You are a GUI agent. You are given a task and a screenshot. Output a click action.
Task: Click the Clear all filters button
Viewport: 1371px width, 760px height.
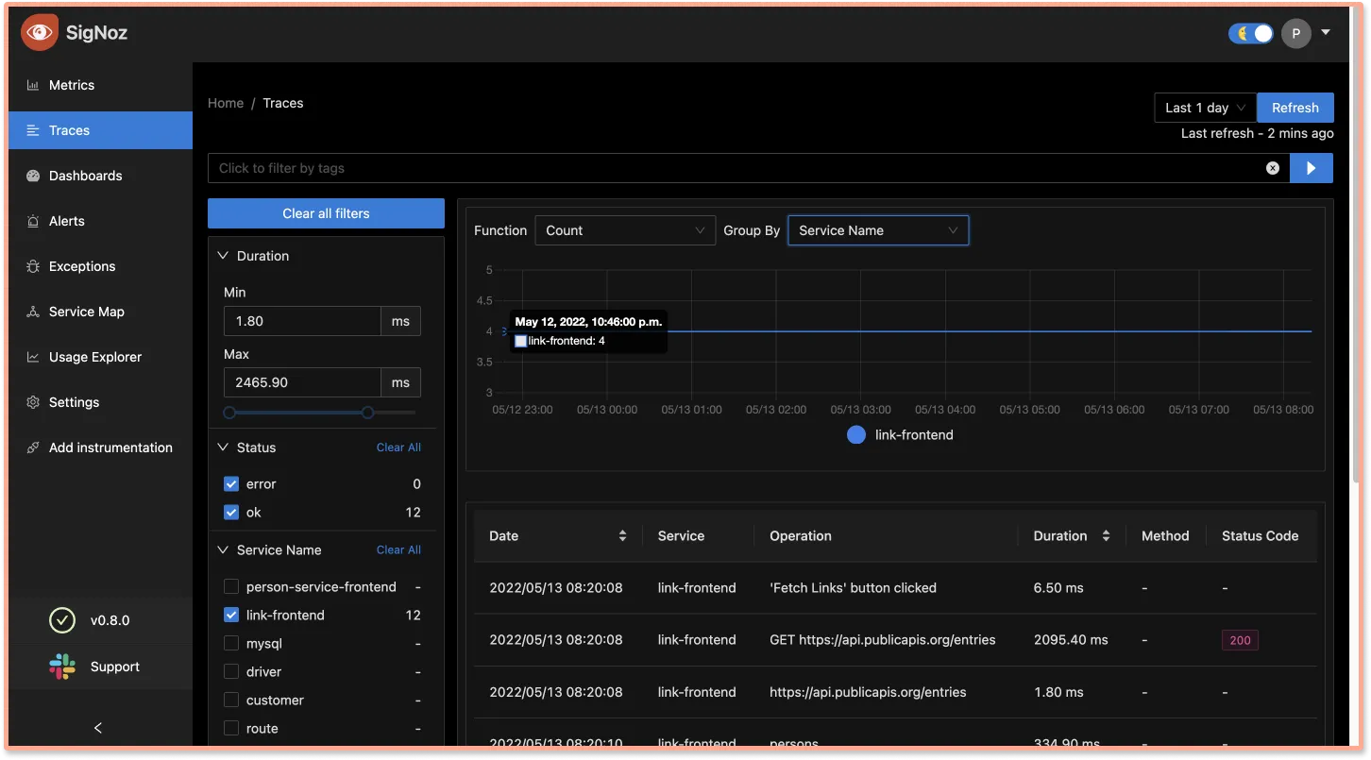coord(326,213)
